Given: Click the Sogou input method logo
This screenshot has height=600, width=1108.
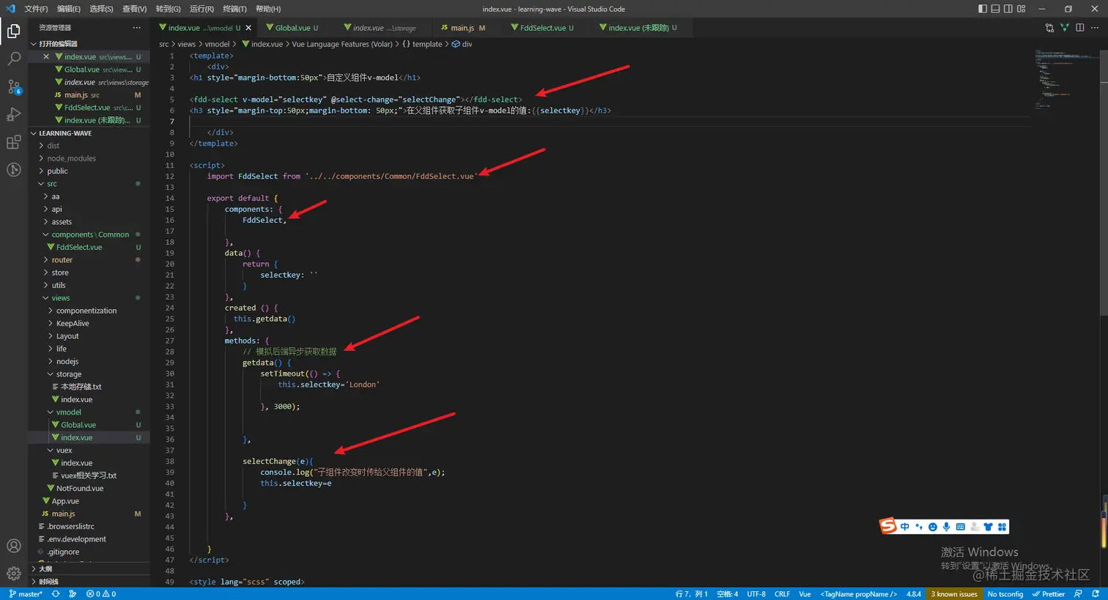Looking at the screenshot, I should pos(888,526).
